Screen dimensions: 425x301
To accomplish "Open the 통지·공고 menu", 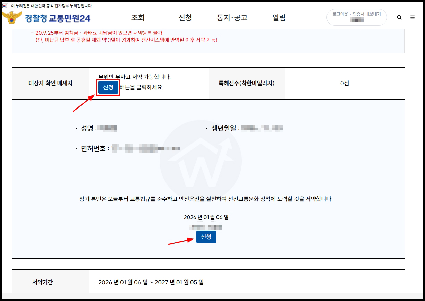I will pyautogui.click(x=232, y=18).
